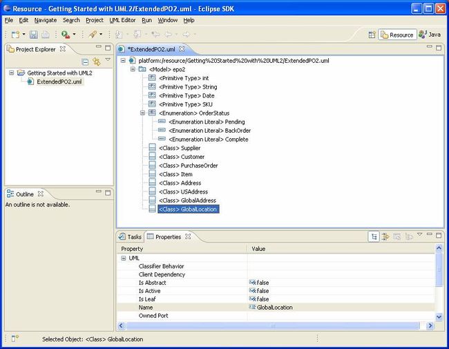Viewport: 449px width, 349px height.
Task: Collapse the OrderStatus enumeration node
Action: pos(142,113)
